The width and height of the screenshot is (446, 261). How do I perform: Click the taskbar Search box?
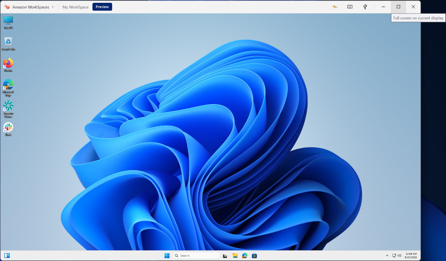point(196,256)
